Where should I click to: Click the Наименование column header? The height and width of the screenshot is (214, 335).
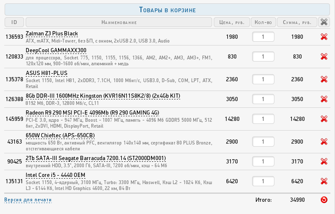coord(119,22)
